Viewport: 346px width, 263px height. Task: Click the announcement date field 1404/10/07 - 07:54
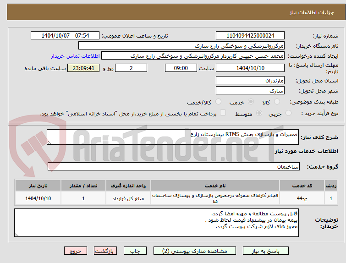coord(65,36)
